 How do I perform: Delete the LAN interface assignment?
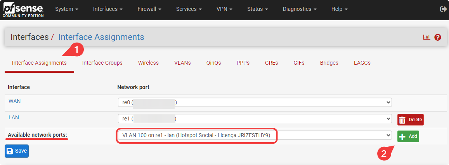[410, 120]
